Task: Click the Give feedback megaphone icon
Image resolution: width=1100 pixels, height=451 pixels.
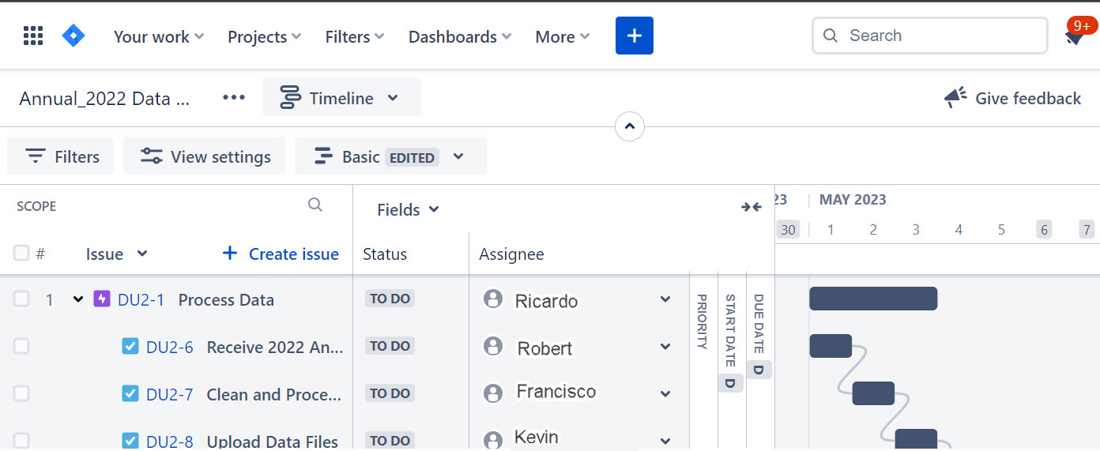Action: coord(955,98)
